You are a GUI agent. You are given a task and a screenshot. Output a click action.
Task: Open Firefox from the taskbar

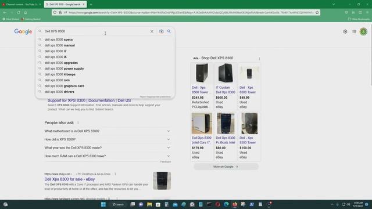pyautogui.click(x=235, y=204)
